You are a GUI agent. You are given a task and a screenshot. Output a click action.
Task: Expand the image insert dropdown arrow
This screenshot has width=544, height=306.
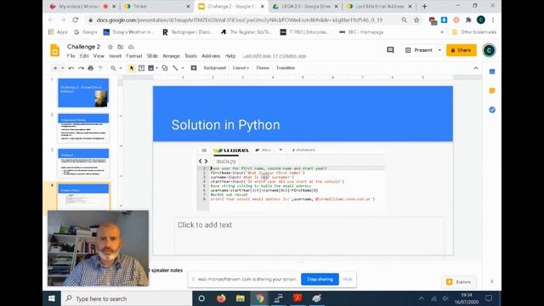(156, 68)
